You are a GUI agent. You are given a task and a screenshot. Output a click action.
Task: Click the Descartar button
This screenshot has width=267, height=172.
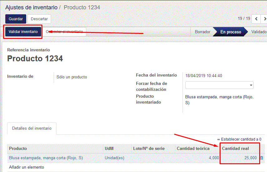click(39, 19)
